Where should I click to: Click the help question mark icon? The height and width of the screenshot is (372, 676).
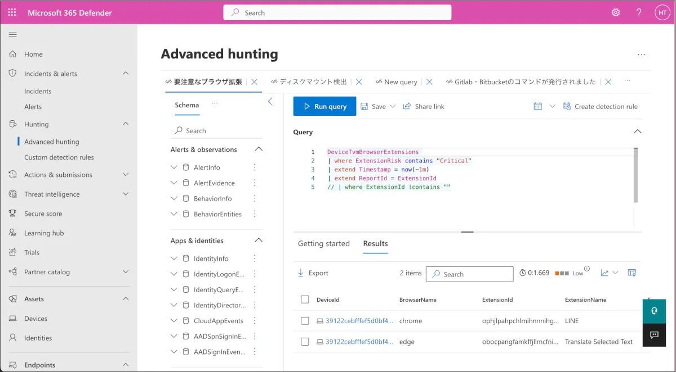click(x=638, y=12)
